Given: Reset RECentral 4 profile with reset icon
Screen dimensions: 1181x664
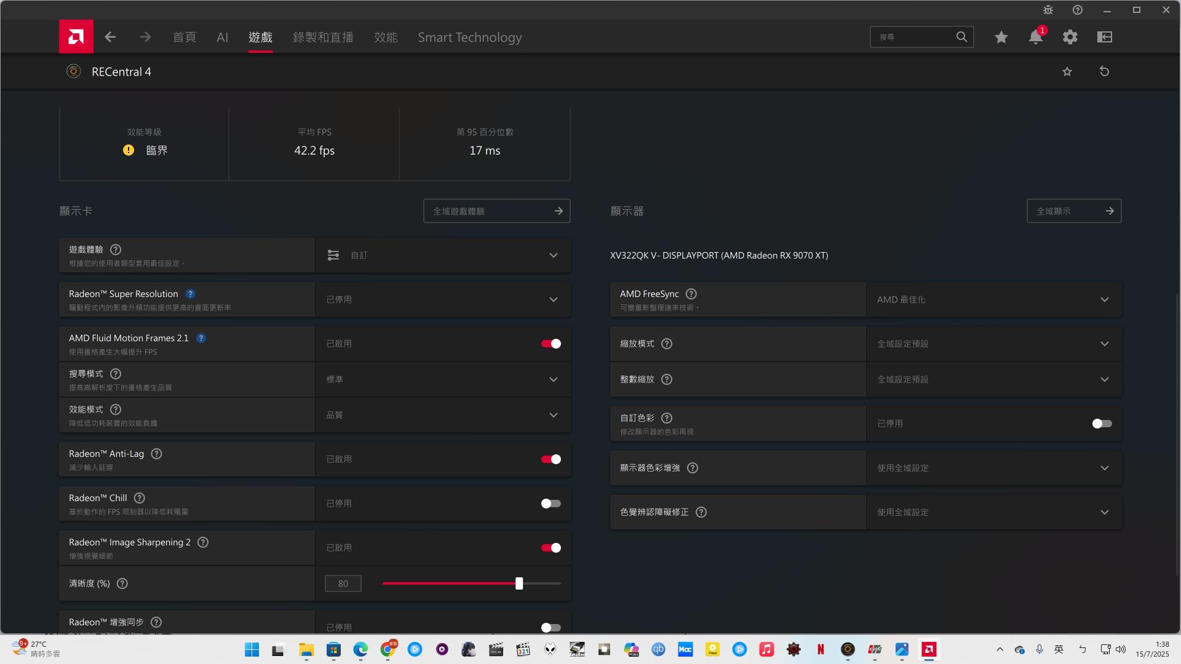Looking at the screenshot, I should coord(1104,71).
